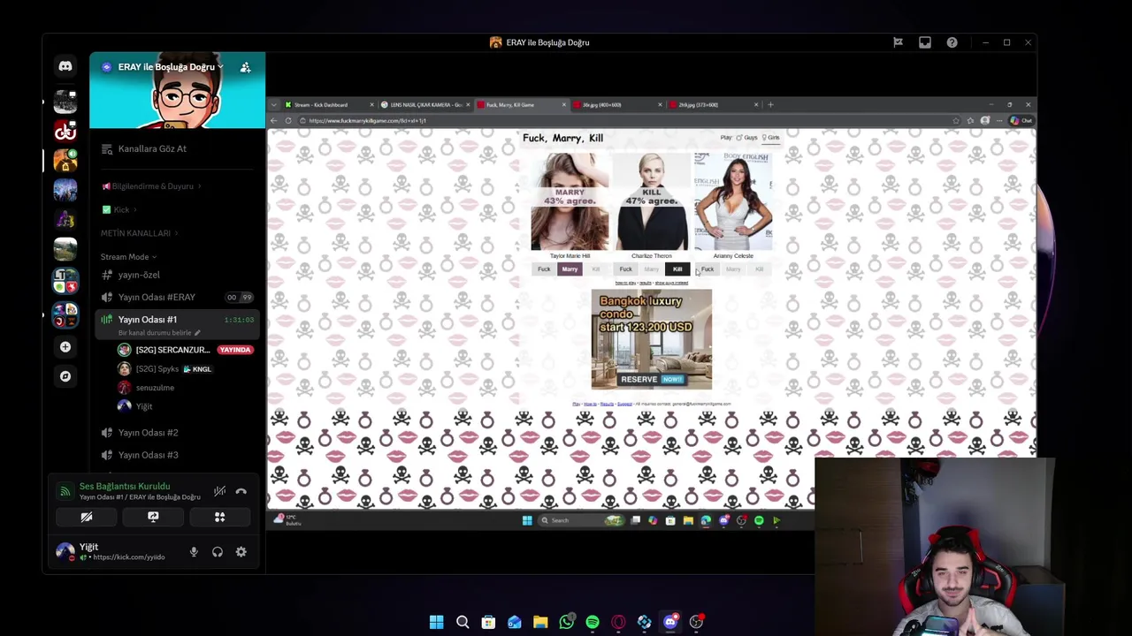Open the yayın-özel text channel
The image size is (1132, 636).
[x=177, y=275]
